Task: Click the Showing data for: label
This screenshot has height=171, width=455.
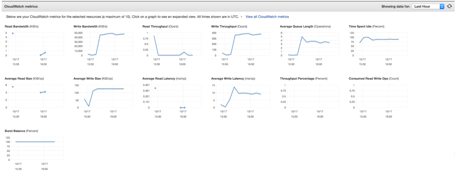Action: (x=396, y=7)
